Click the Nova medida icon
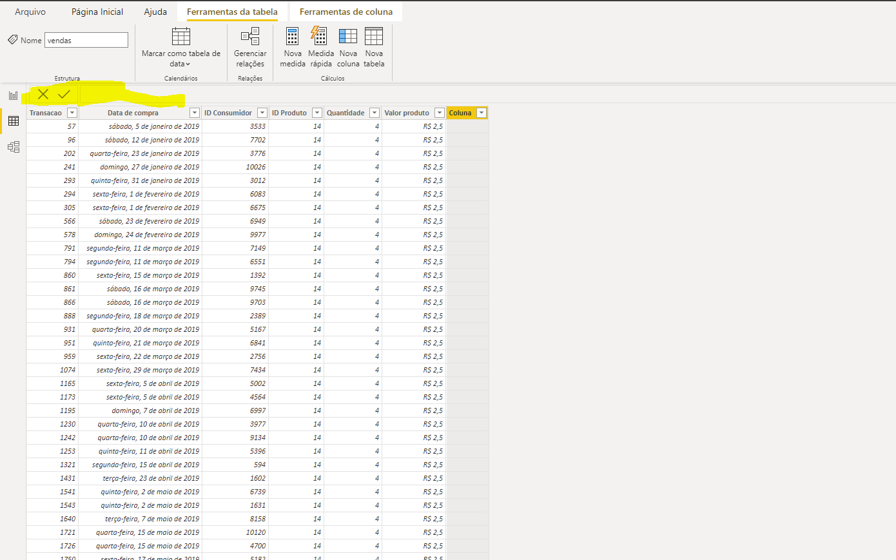This screenshot has height=560, width=896. 293,36
